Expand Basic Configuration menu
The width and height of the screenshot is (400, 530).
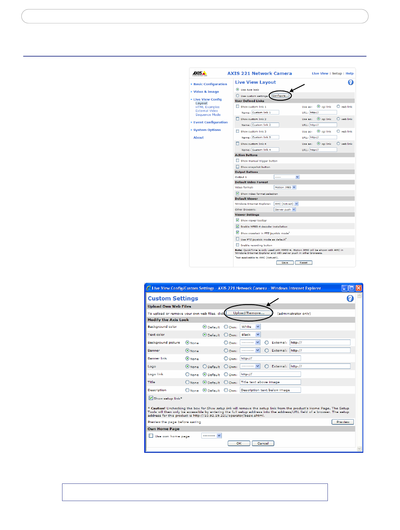pos(210,84)
